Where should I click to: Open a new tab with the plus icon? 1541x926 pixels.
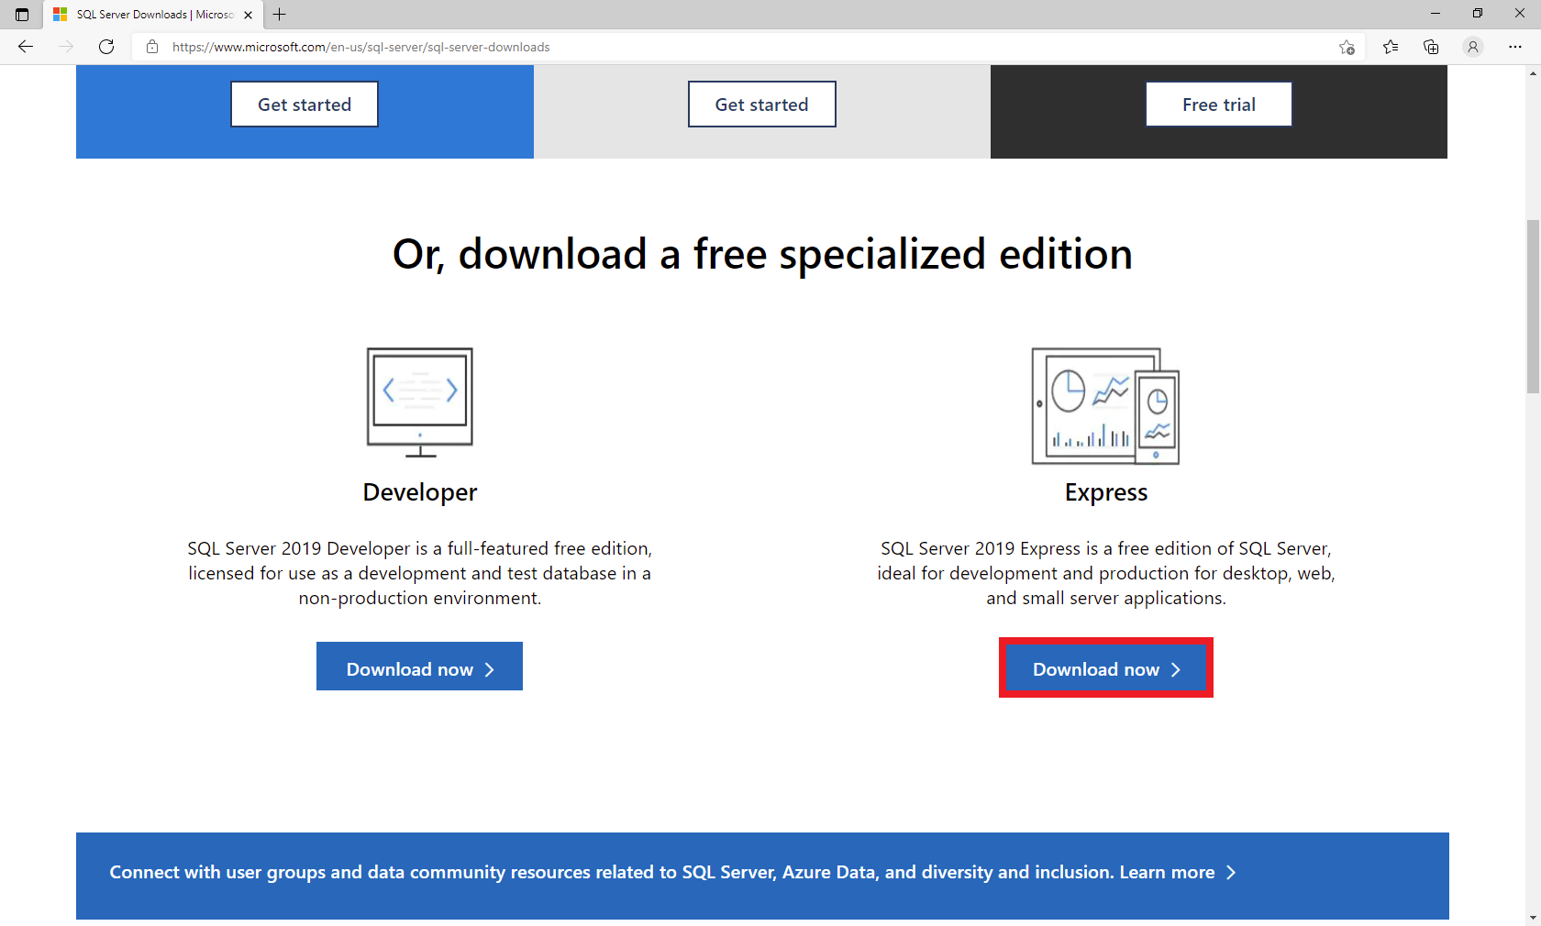point(280,15)
